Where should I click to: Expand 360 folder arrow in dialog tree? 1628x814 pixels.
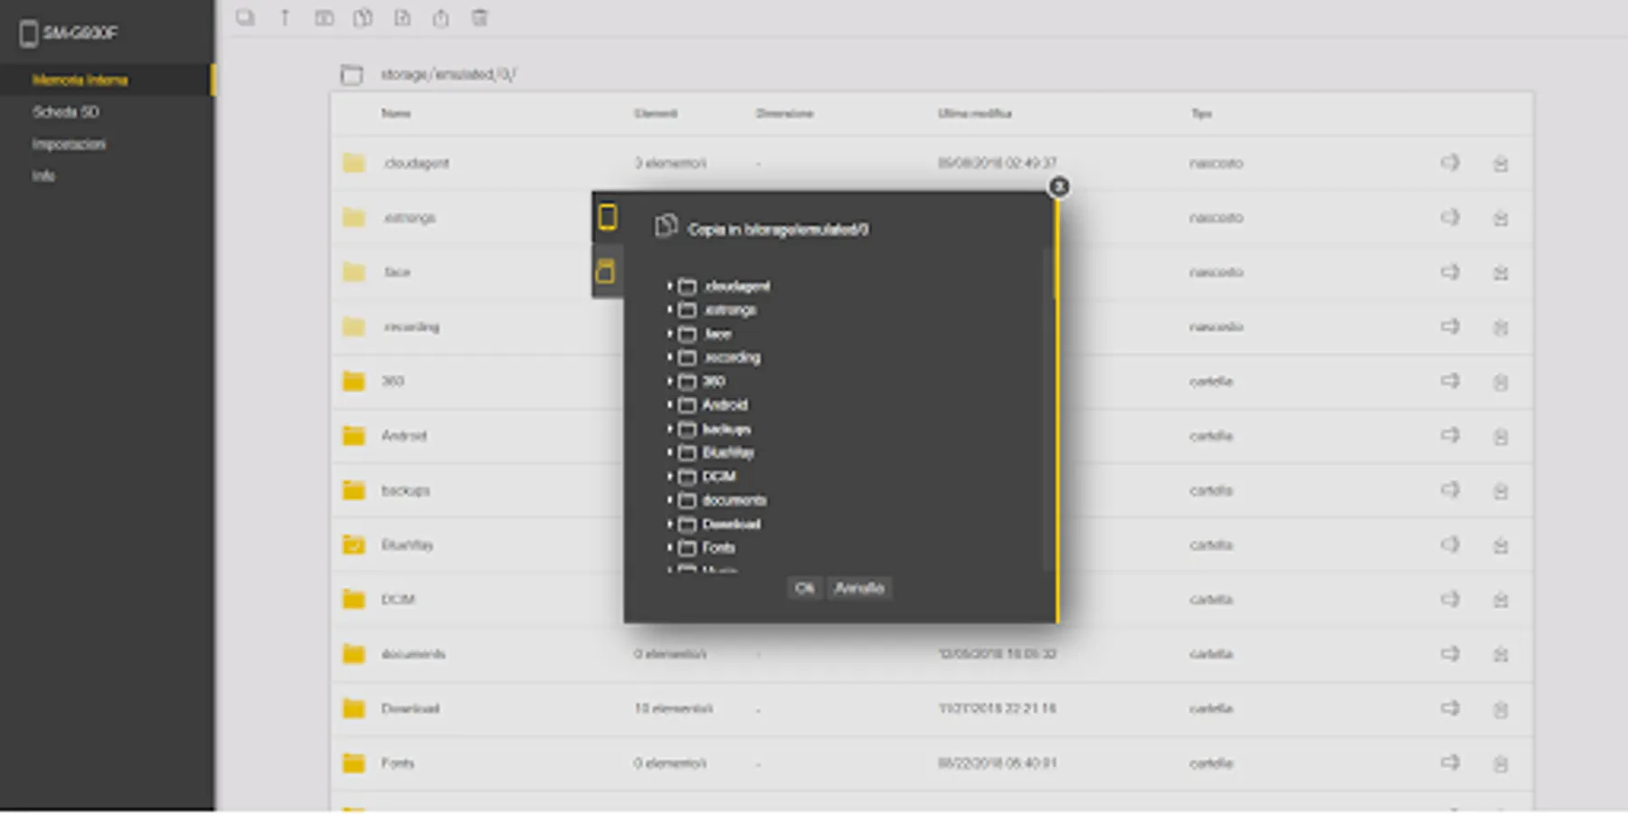[x=670, y=381]
